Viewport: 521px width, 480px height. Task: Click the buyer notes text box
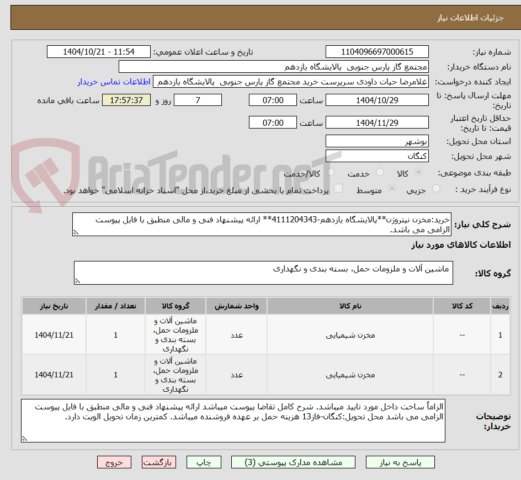[233, 420]
